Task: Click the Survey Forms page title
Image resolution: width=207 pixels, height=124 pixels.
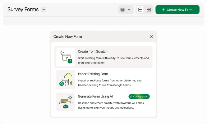Action: pos(23,10)
